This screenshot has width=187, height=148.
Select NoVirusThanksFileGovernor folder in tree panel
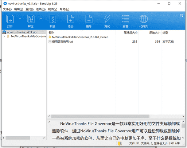(x=28, y=36)
